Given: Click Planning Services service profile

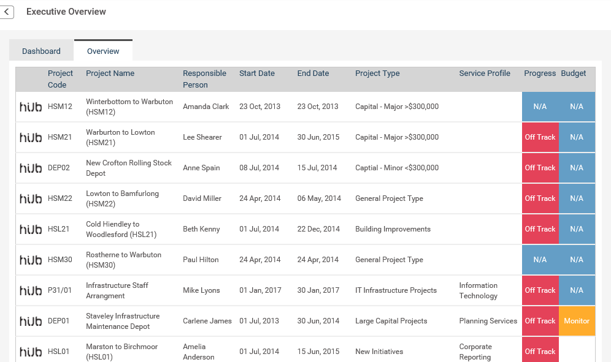Looking at the screenshot, I should (488, 321).
